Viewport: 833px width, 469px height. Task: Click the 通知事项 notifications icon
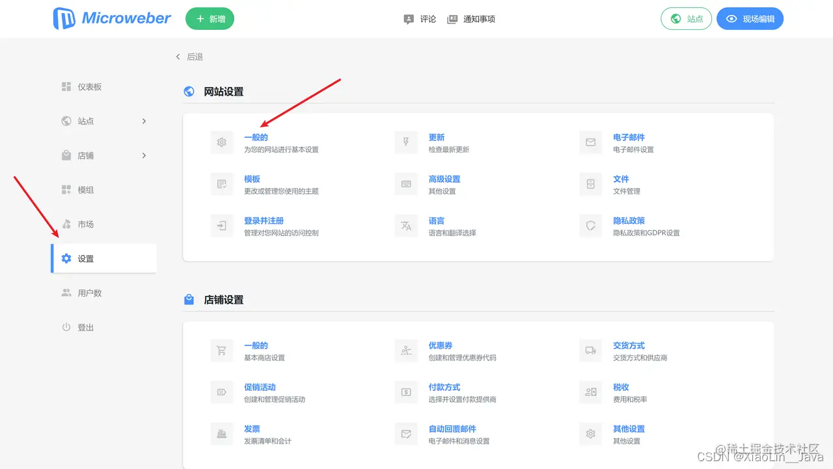click(452, 19)
